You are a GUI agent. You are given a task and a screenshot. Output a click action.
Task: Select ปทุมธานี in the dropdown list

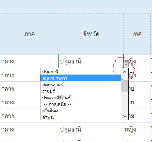click(x=81, y=72)
